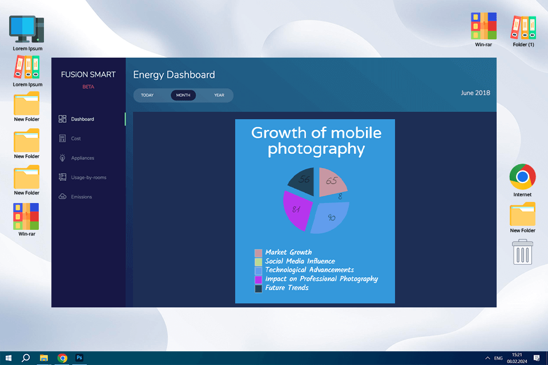The image size is (548, 365).
Task: Click the Future Trends legend swatch
Action: pyautogui.click(x=258, y=289)
